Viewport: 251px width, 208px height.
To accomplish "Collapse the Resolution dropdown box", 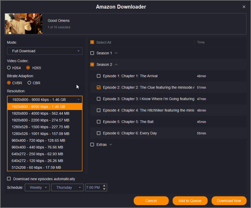I will [x=45, y=100].
